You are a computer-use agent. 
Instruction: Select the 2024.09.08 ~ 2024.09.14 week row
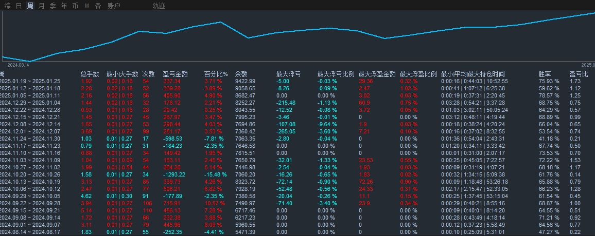tap(297, 218)
